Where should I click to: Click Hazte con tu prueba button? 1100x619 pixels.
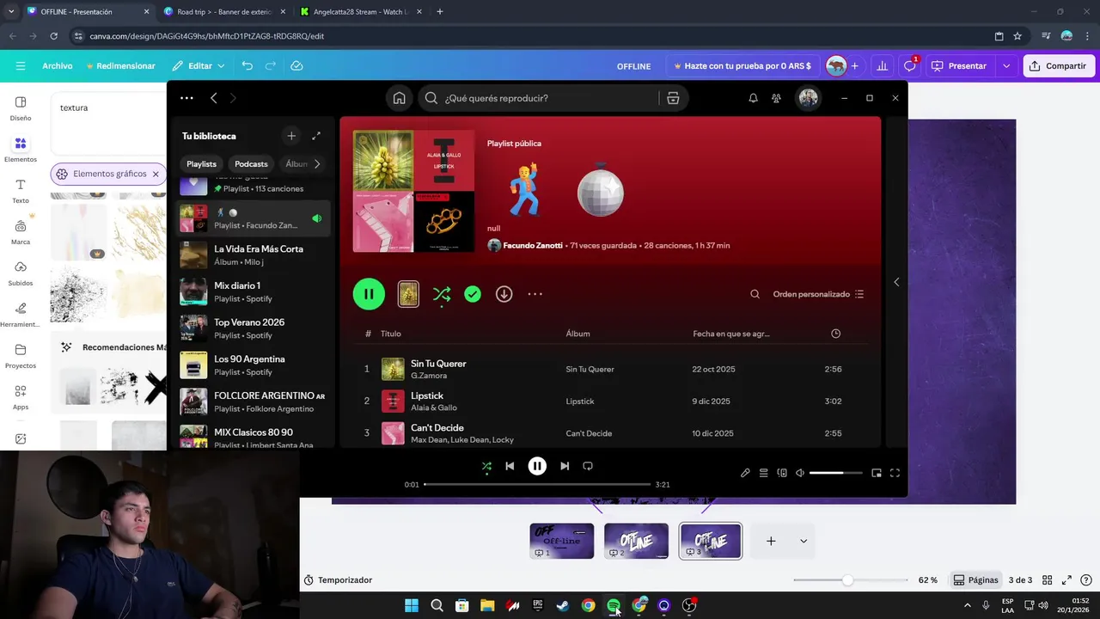(743, 66)
